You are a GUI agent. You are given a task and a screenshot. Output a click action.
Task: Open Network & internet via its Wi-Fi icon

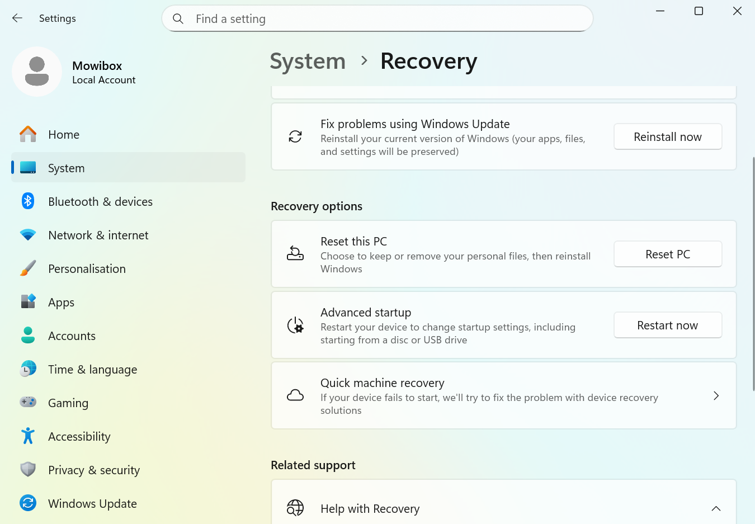tap(27, 235)
